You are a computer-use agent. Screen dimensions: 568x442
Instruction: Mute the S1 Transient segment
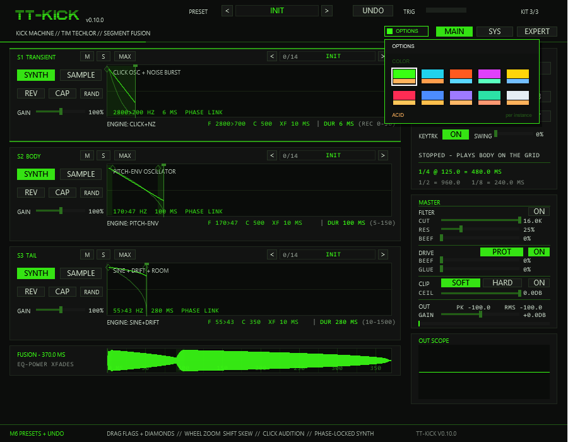(87, 57)
